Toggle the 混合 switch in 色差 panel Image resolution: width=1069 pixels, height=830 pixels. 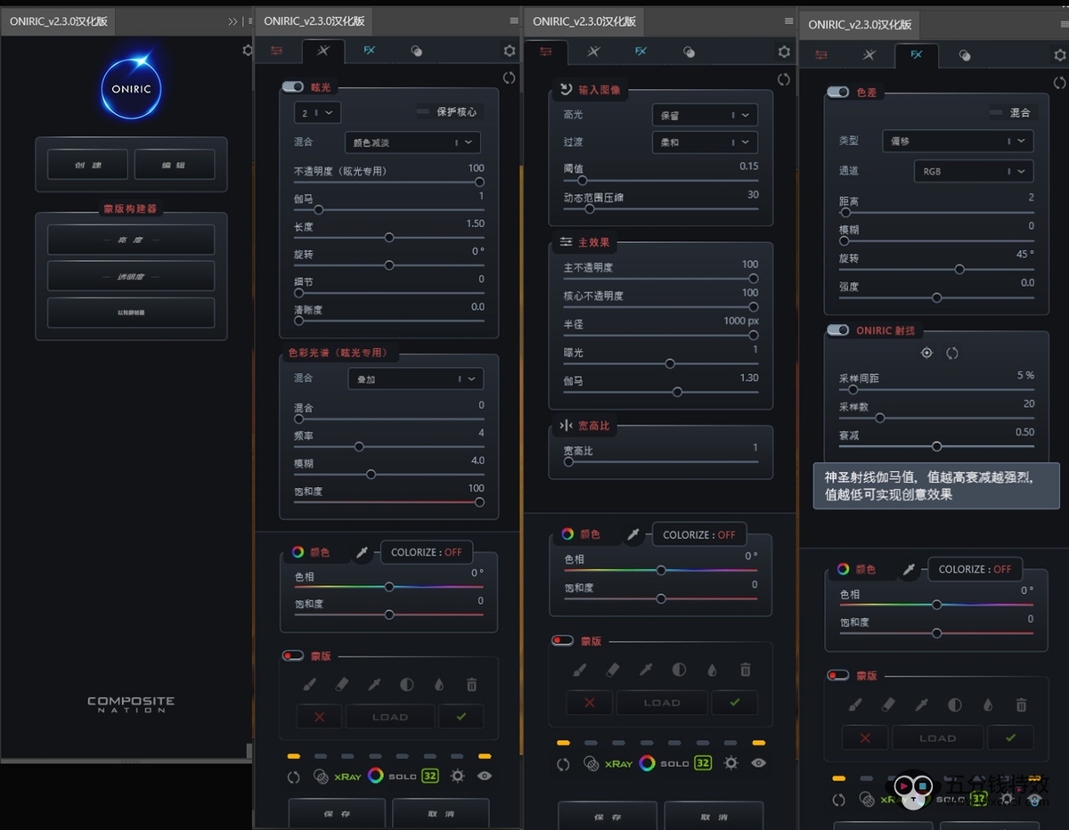(997, 112)
